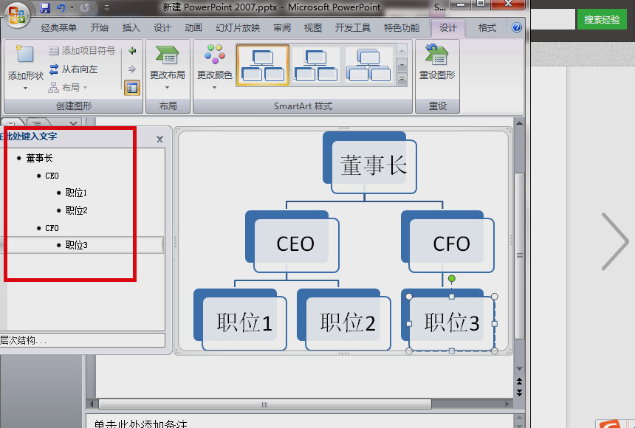Open the 布局 hierarchy layout dropdown
Viewport: 635px width, 428px height.
[x=68, y=88]
